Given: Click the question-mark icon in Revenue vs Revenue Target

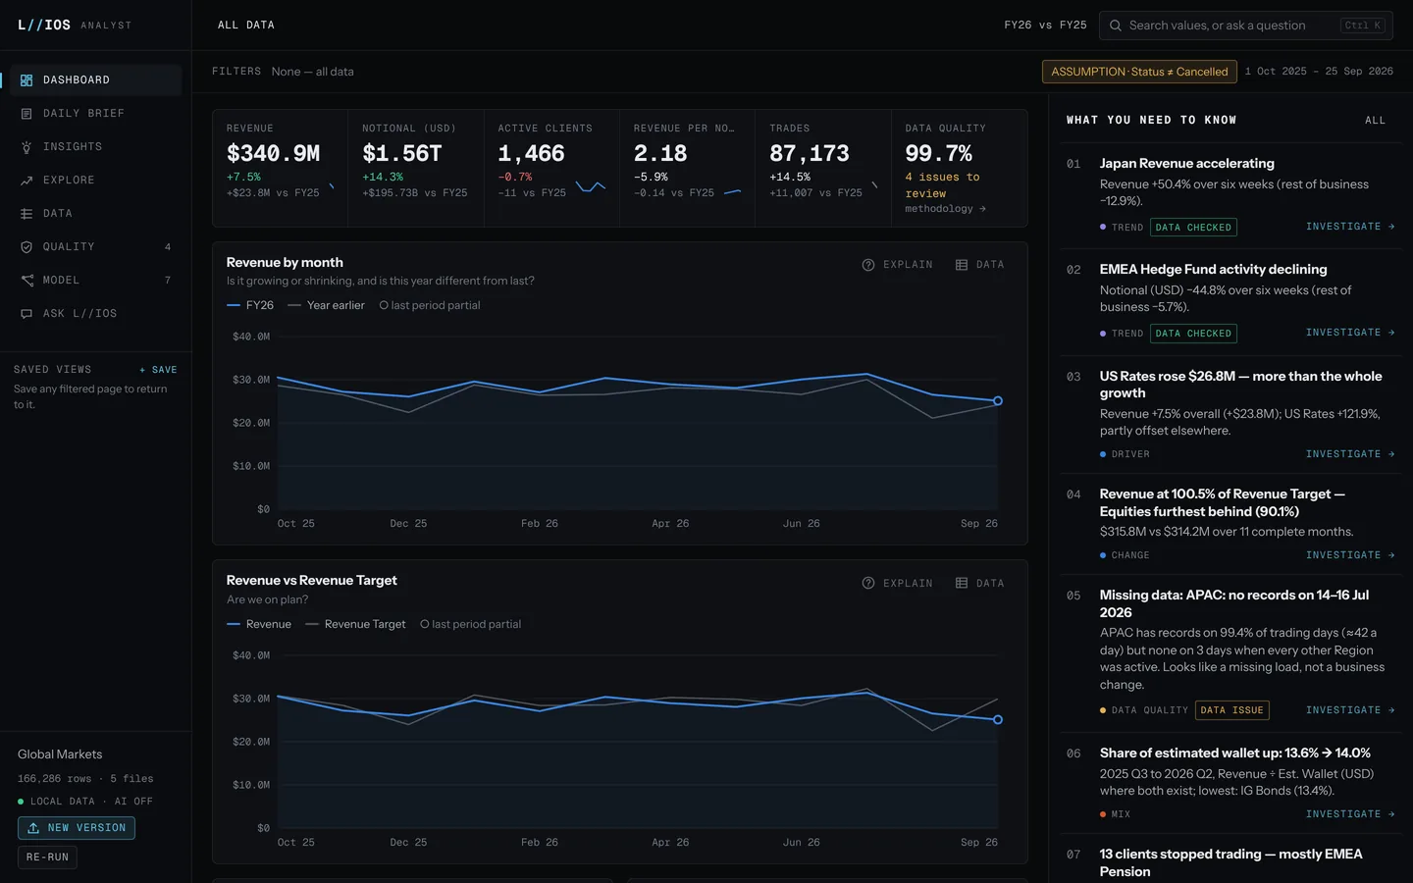Looking at the screenshot, I should tap(868, 583).
